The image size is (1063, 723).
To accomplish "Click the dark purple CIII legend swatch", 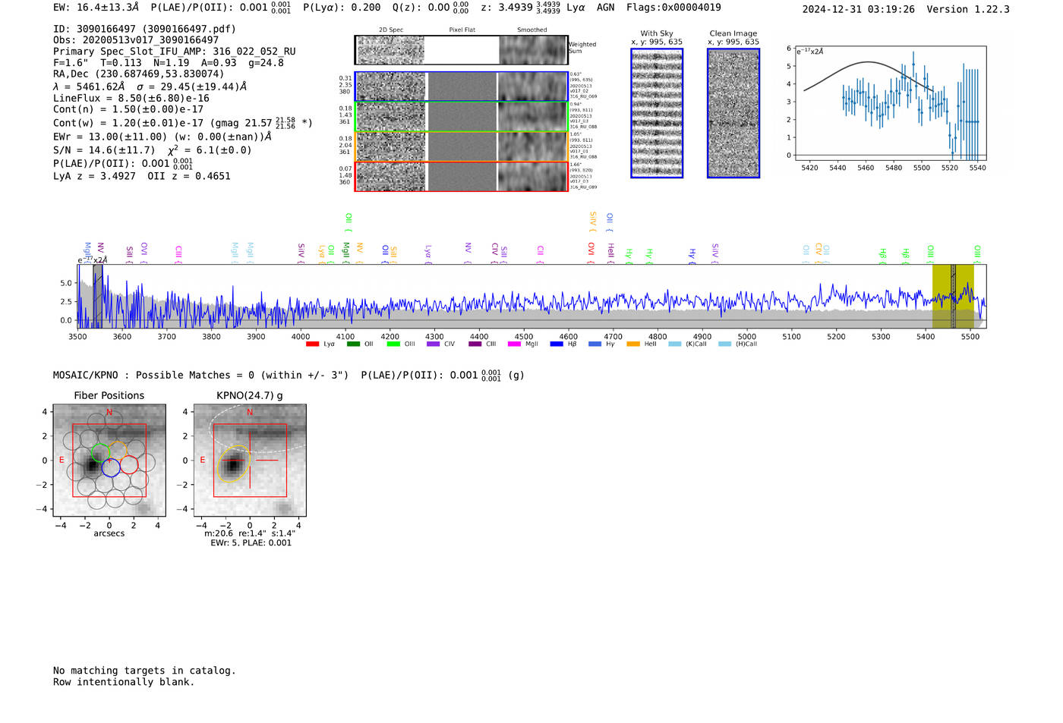I will click(475, 344).
